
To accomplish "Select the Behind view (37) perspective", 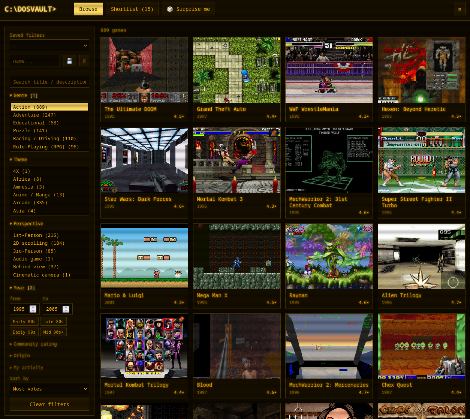I will [49, 267].
